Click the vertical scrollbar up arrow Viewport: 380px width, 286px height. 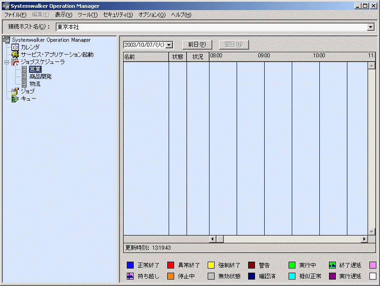pos(372,65)
